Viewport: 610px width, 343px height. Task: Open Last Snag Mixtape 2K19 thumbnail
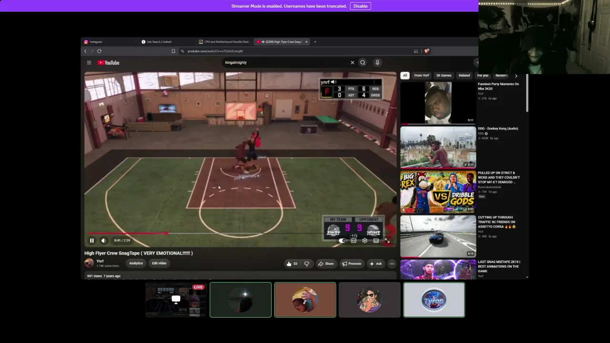pos(438,269)
